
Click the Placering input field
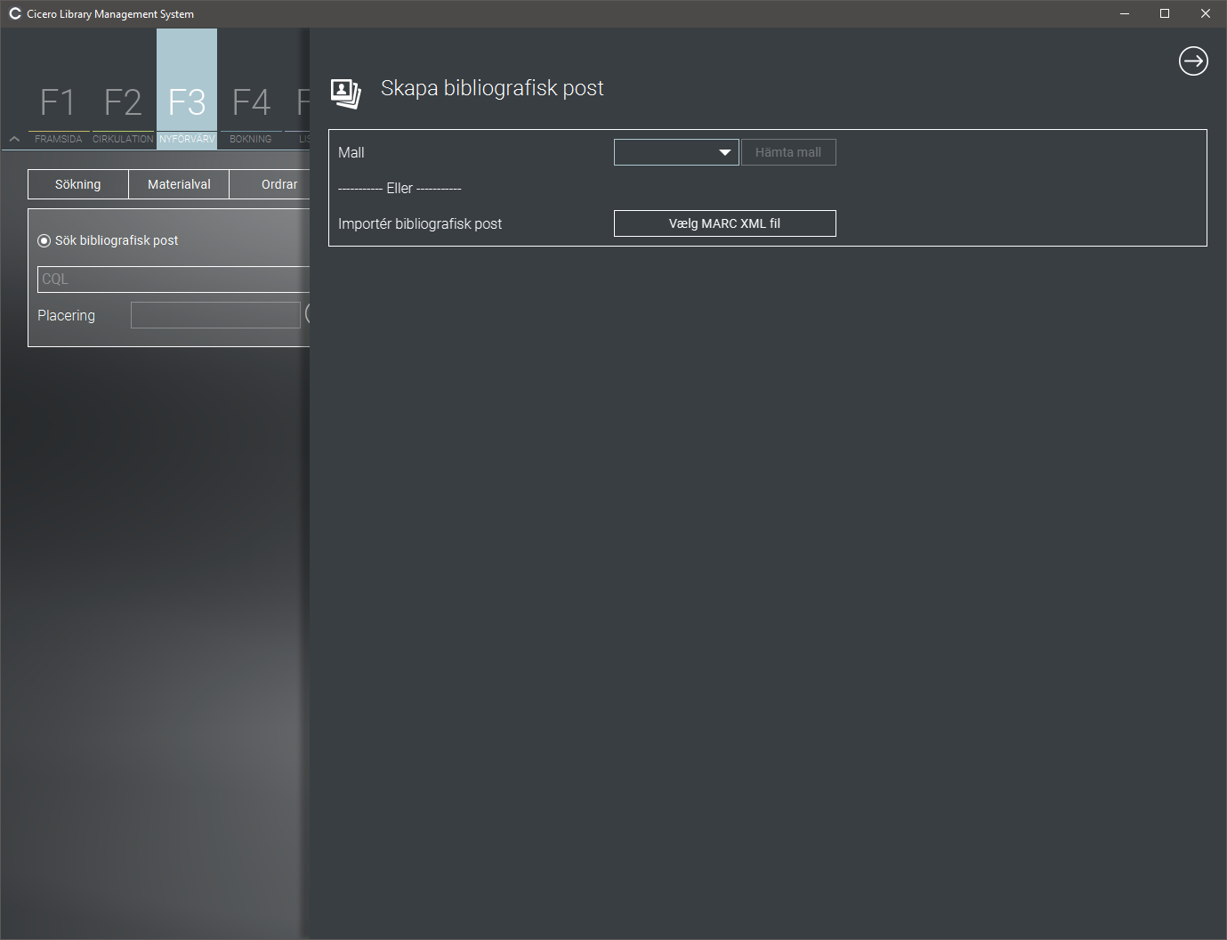coord(215,315)
